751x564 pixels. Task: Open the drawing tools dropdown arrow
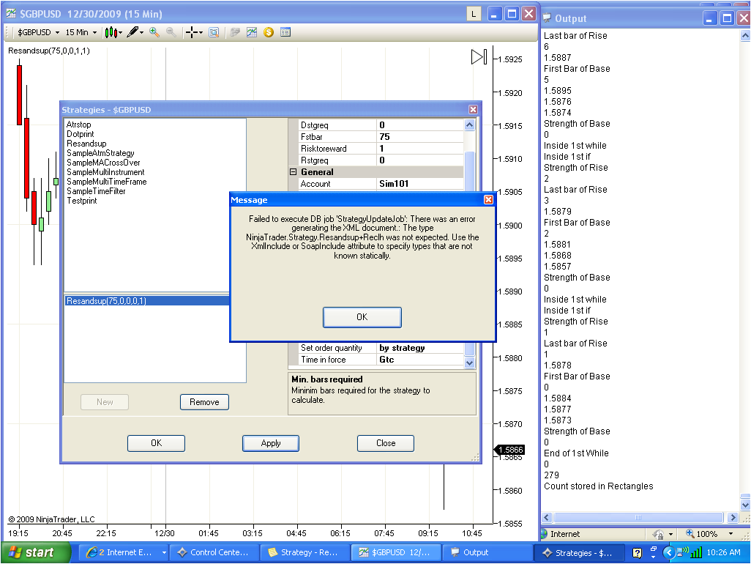[x=142, y=32]
